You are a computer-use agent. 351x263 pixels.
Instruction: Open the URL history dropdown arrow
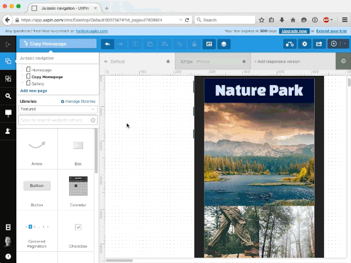(181, 20)
